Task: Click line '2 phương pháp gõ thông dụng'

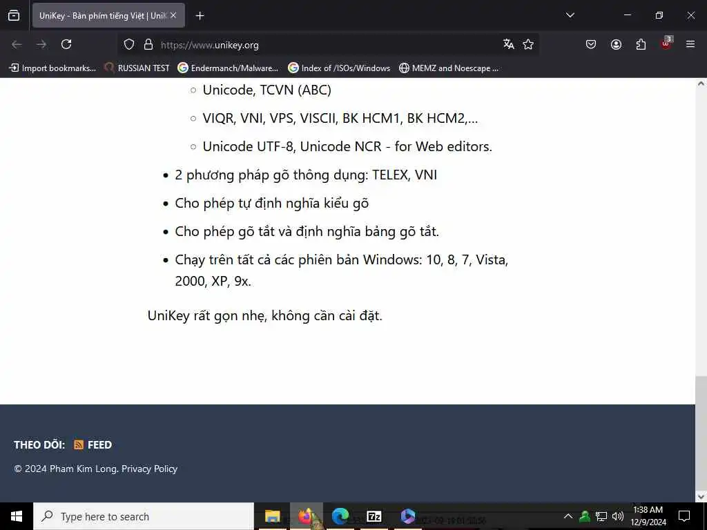Action: click(306, 175)
